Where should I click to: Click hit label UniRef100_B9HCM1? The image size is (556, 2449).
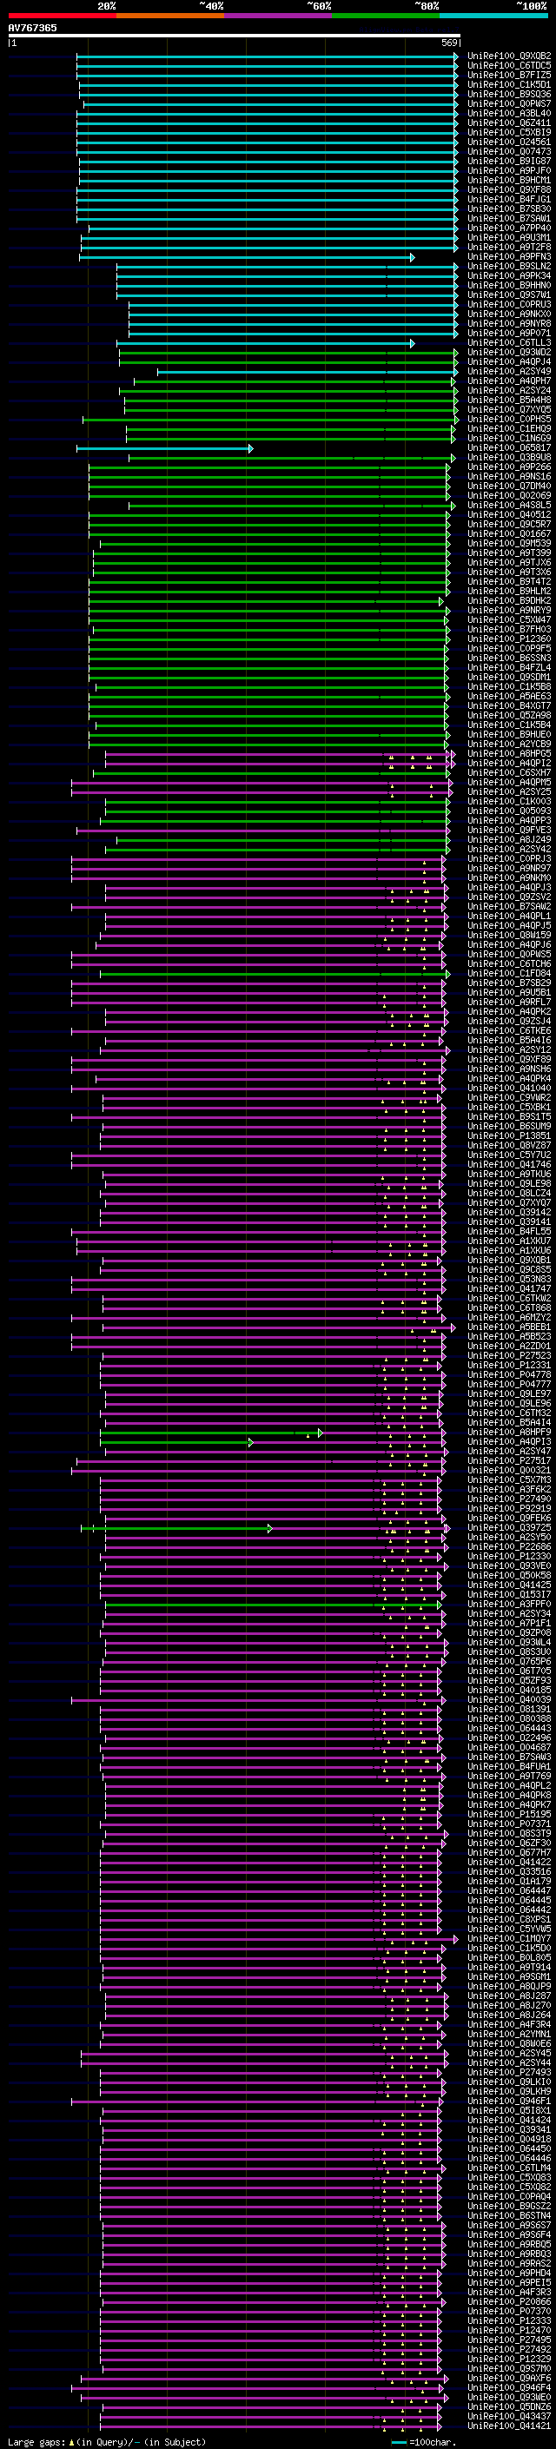click(509, 180)
